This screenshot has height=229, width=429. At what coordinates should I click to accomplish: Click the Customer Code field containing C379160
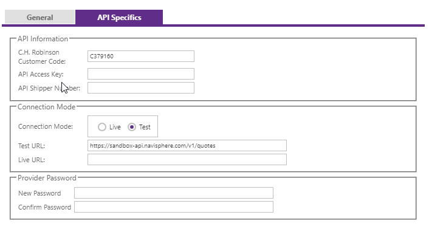141,56
